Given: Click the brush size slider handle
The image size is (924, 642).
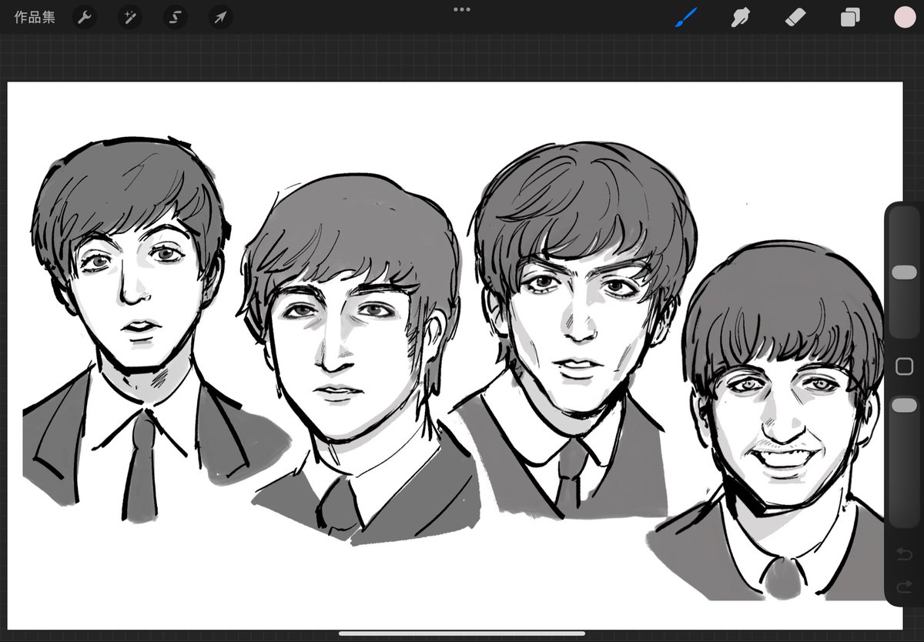Looking at the screenshot, I should coord(904,273).
